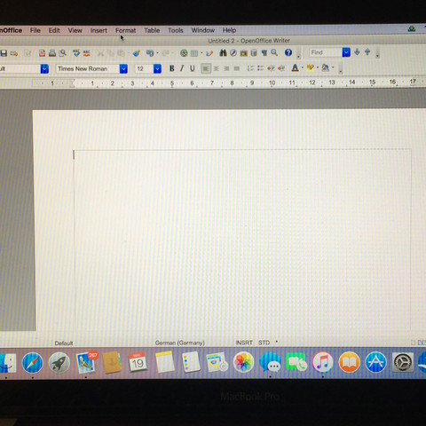Toggle Bullets list icon
Image resolution: width=426 pixels, height=426 pixels.
[260, 68]
